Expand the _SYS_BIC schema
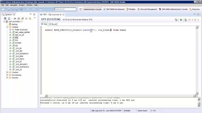202x113 pixels. (x=10, y=51)
